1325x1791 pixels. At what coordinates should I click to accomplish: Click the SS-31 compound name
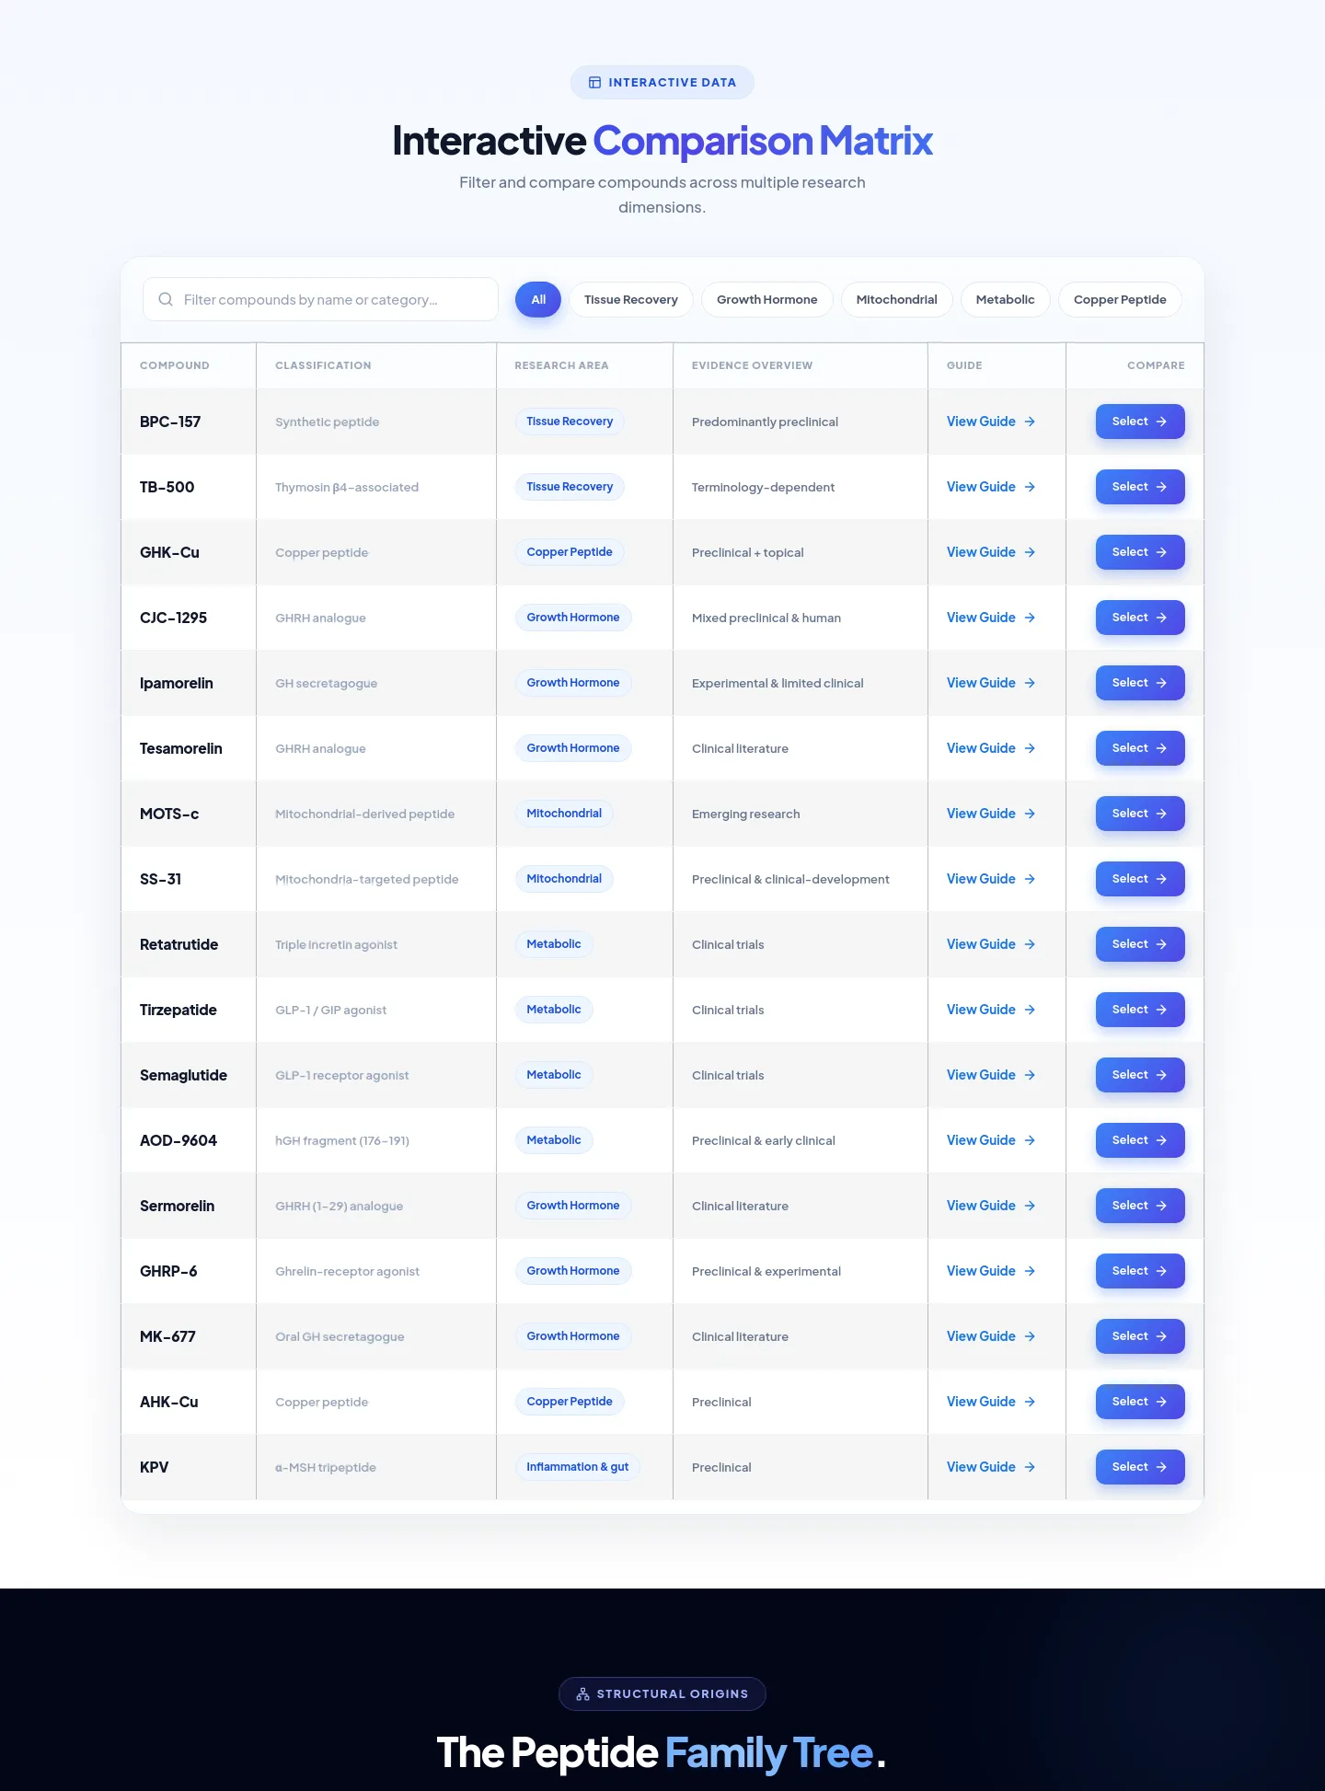pos(161,879)
